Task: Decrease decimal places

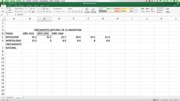Action: pos(82,12)
